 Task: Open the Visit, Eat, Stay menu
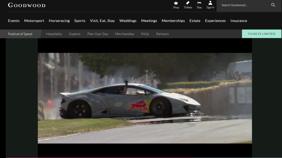tap(102, 21)
